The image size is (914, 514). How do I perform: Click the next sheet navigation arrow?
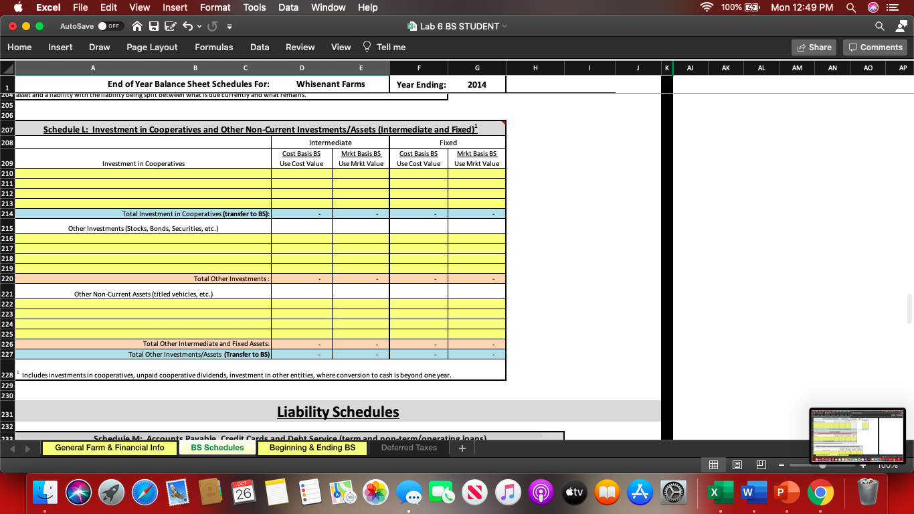click(27, 448)
